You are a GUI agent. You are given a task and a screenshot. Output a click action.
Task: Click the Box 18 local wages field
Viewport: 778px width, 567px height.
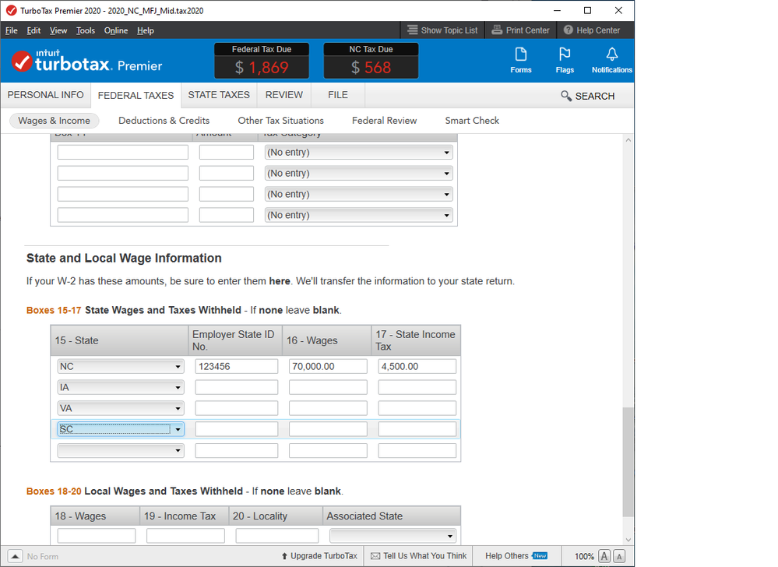[x=97, y=536]
